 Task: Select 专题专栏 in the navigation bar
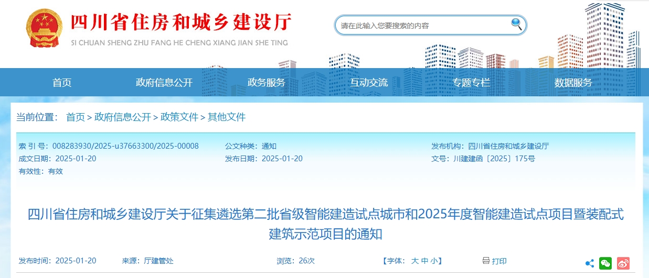[471, 83]
